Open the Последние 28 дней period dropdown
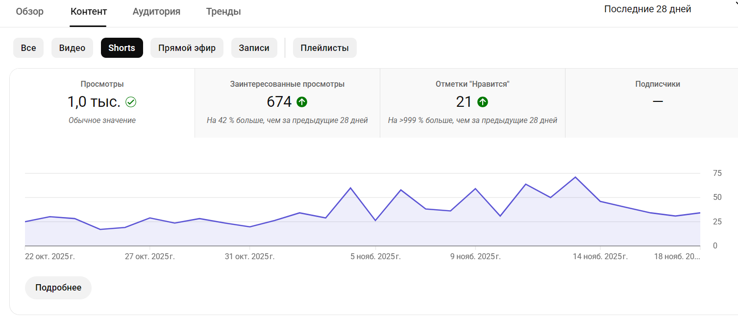This screenshot has width=738, height=317. point(647,9)
